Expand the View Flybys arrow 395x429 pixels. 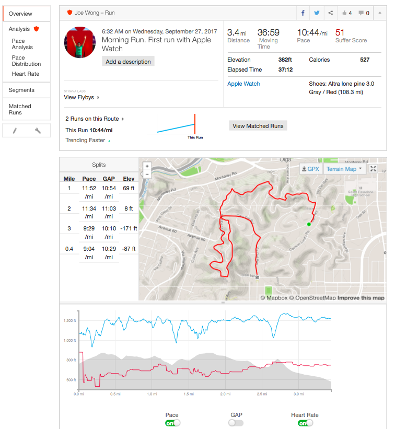click(x=98, y=97)
